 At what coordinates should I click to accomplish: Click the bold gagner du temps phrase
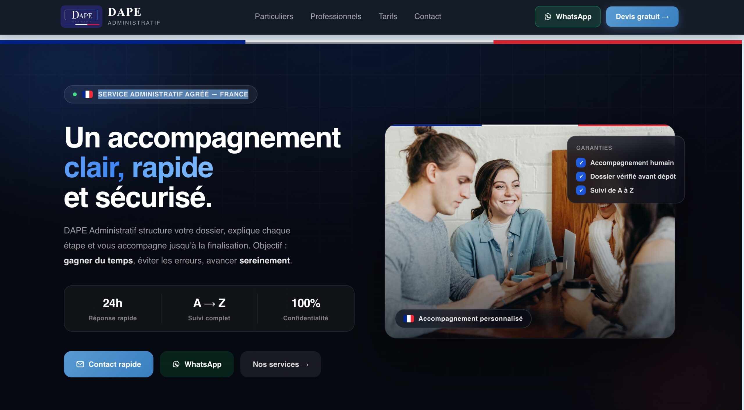point(98,260)
